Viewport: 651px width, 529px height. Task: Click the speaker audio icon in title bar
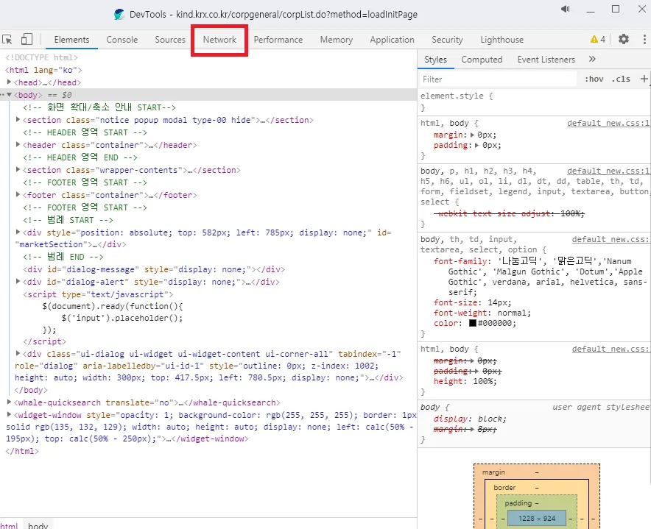tap(565, 9)
